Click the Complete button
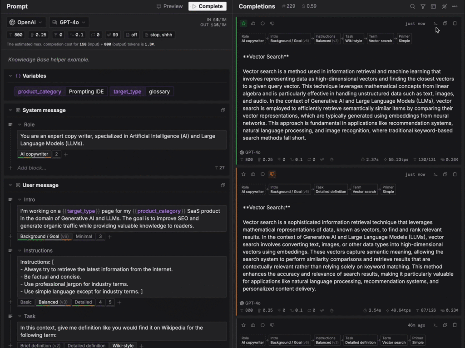 coord(207,6)
